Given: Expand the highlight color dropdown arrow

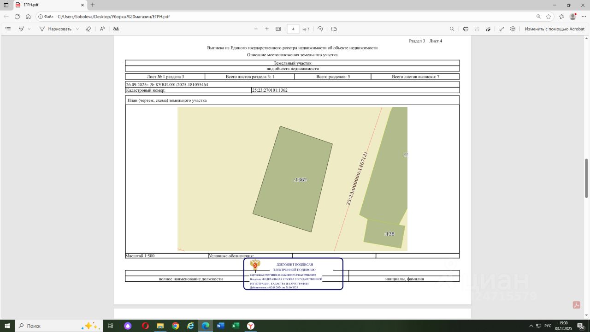Looking at the screenshot, I should pyautogui.click(x=29, y=29).
